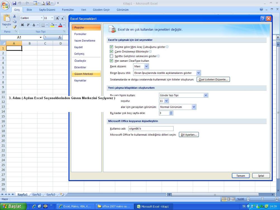Toggle bold with the K button
This screenshot has width=280, height=210.
pyautogui.click(x=23, y=25)
